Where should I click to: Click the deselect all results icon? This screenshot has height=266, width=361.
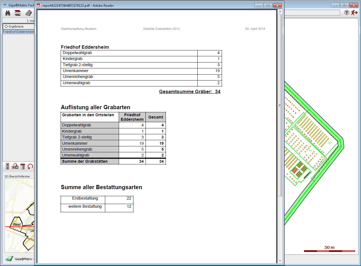(x=8, y=166)
